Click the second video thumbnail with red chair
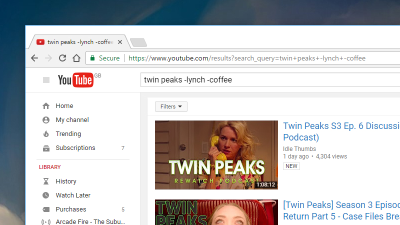Screen dimensions: 400x225 coord(216,212)
